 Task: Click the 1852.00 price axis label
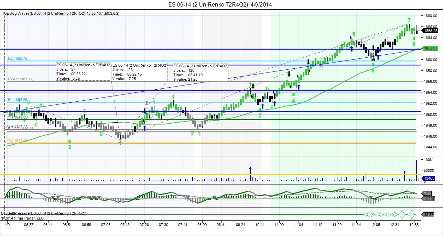[430, 103]
